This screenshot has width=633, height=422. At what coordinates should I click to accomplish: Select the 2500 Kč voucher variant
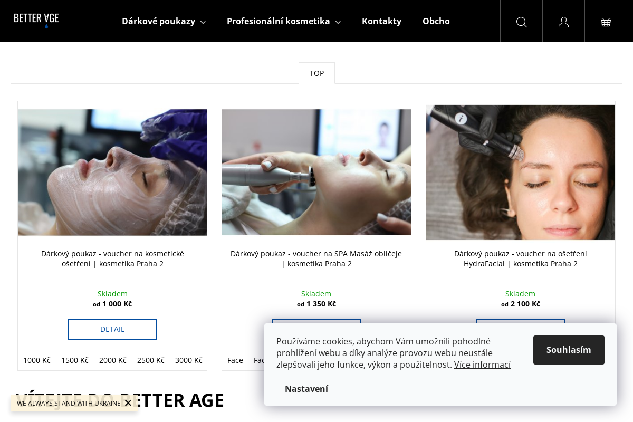[x=150, y=360]
